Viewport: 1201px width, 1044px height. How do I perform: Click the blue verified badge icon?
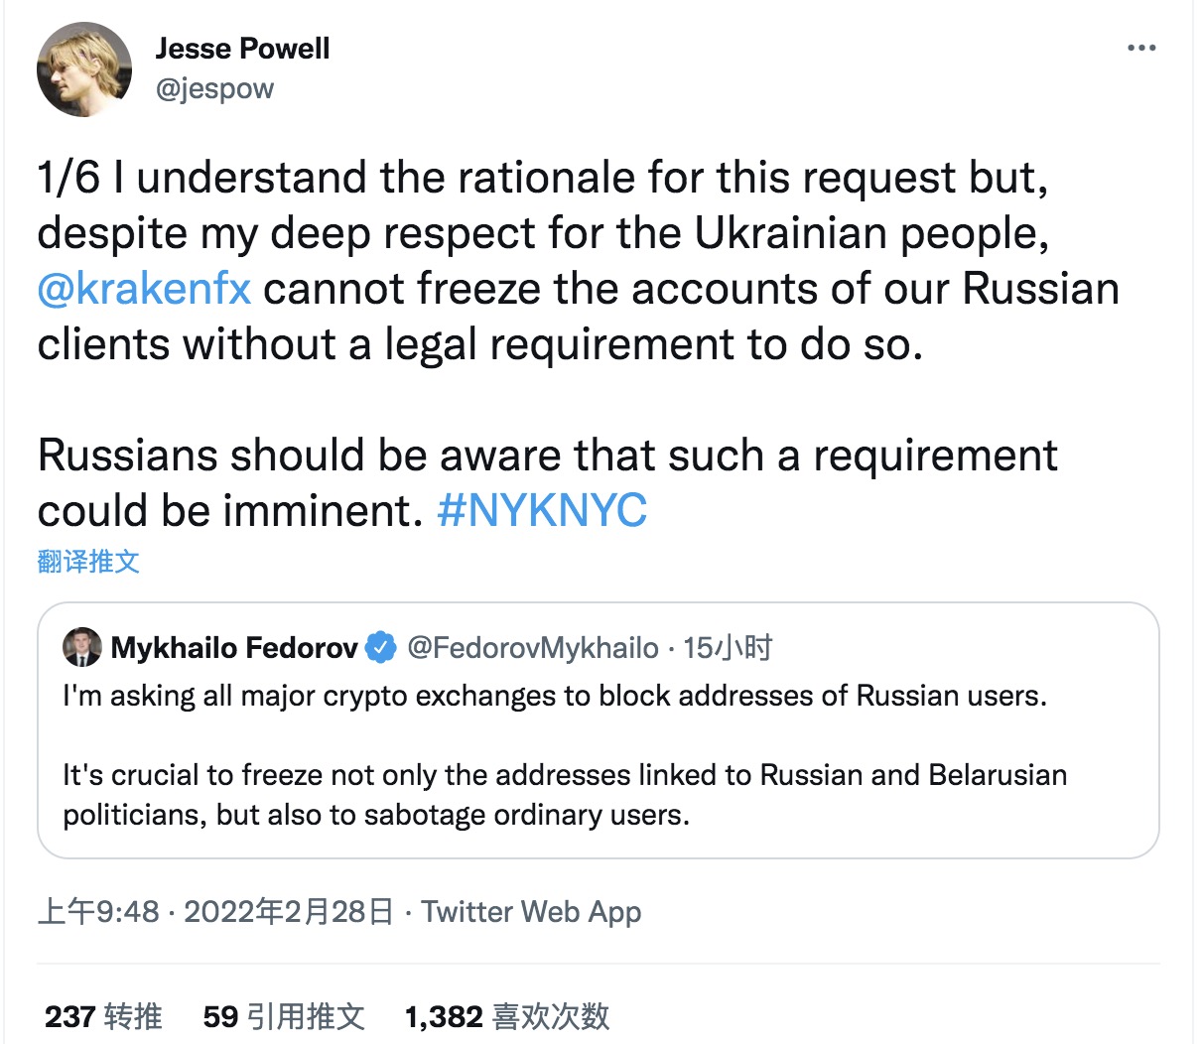point(381,648)
